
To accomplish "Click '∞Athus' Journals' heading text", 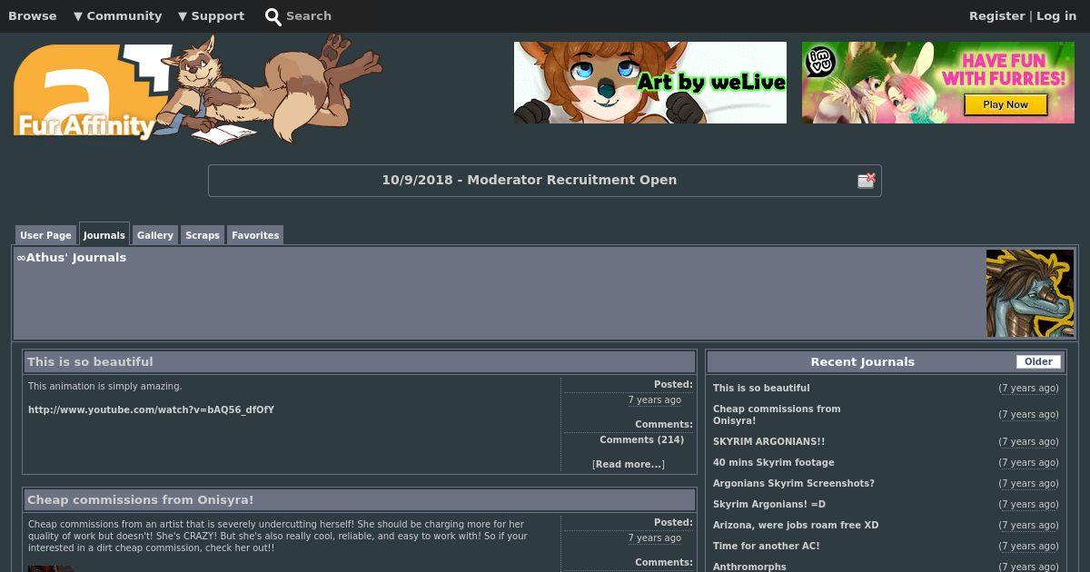I will pyautogui.click(x=72, y=258).
